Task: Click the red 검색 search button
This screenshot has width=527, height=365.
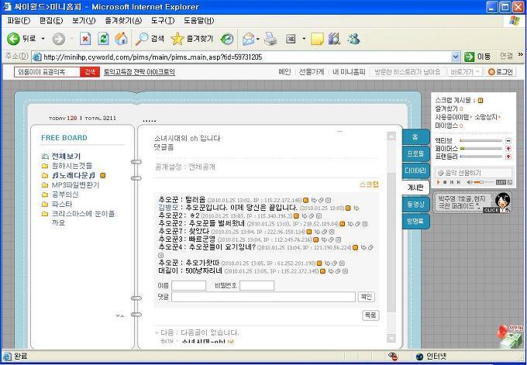Action: click(90, 72)
